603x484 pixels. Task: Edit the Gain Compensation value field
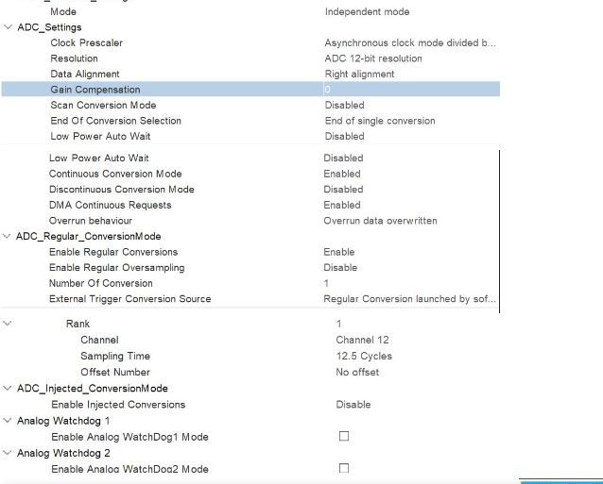[411, 90]
